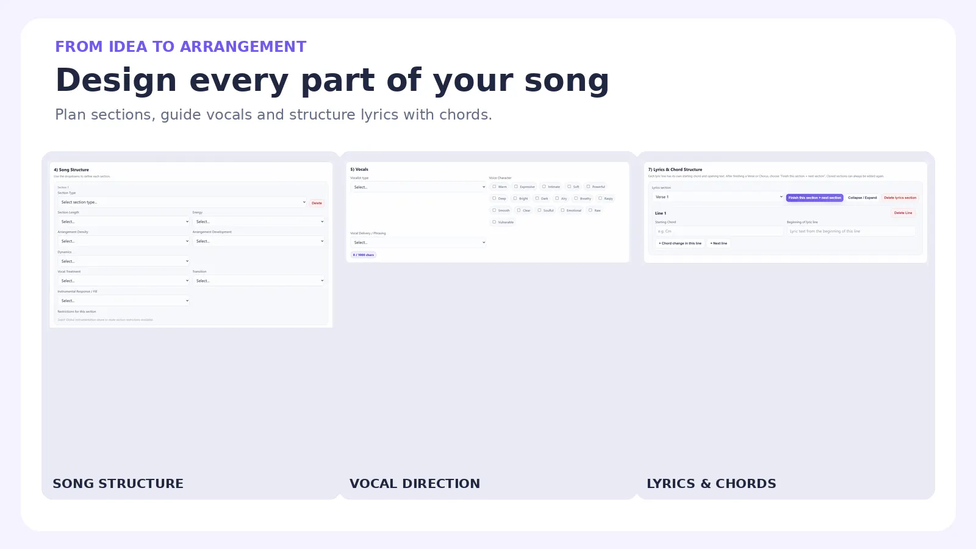Check the Vulnerable voice character
Screen dimensions: 976x549
[x=494, y=222]
